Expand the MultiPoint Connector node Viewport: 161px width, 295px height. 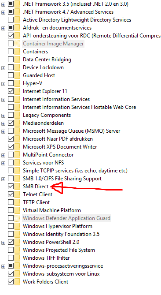coord(3,155)
